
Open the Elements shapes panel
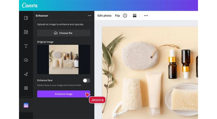pyautogui.click(x=26, y=32)
